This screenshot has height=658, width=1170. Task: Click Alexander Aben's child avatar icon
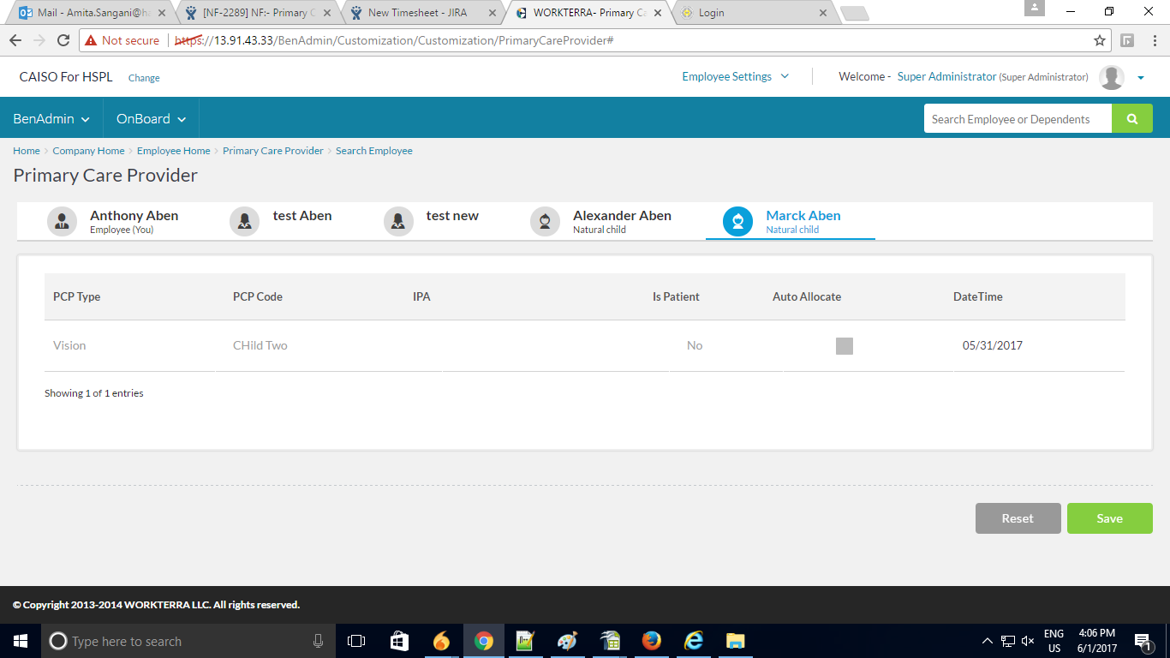tap(545, 221)
